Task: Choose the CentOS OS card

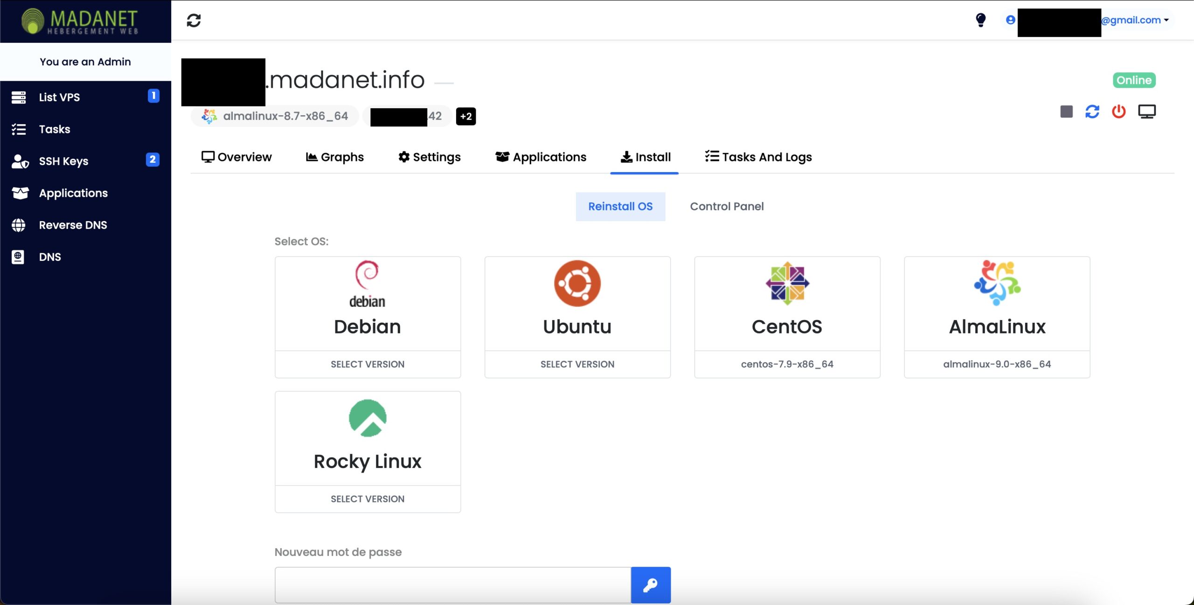Action: point(787,304)
